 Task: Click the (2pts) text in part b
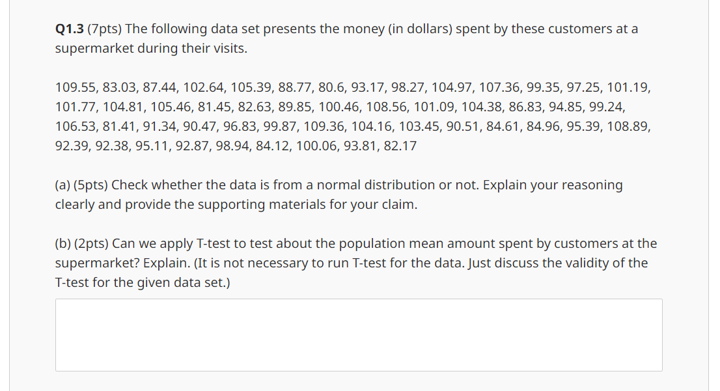91,244
